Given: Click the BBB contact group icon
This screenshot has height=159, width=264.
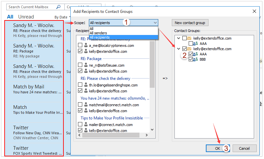Looking at the screenshot, I should (196, 59).
